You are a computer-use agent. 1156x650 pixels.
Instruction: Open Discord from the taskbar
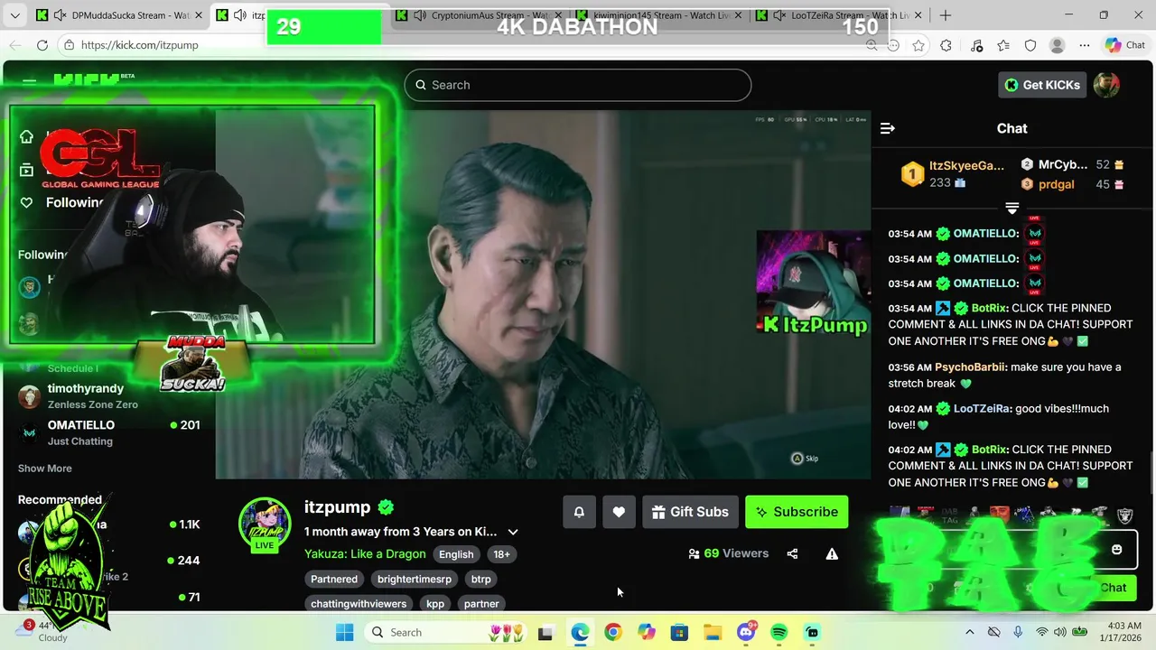746,633
